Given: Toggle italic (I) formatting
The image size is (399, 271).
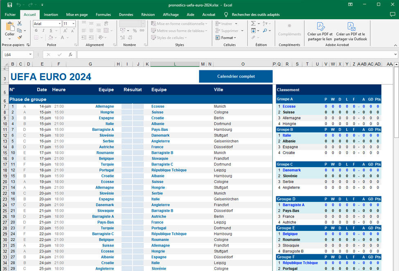Looking at the screenshot, I should (43, 31).
